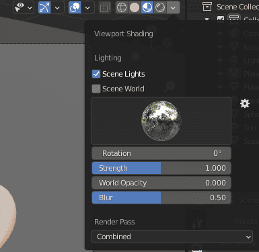This screenshot has width=259, height=252.
Task: Switch to Rendered shading mode
Action: (160, 7)
